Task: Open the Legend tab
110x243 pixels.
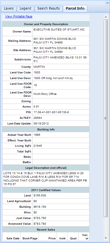Action: click(x=25, y=8)
